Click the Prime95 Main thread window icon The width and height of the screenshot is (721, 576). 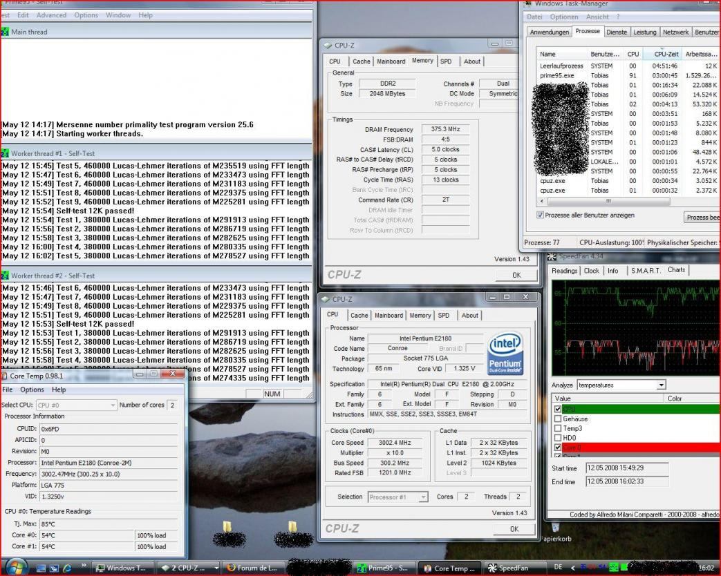pos(5,32)
